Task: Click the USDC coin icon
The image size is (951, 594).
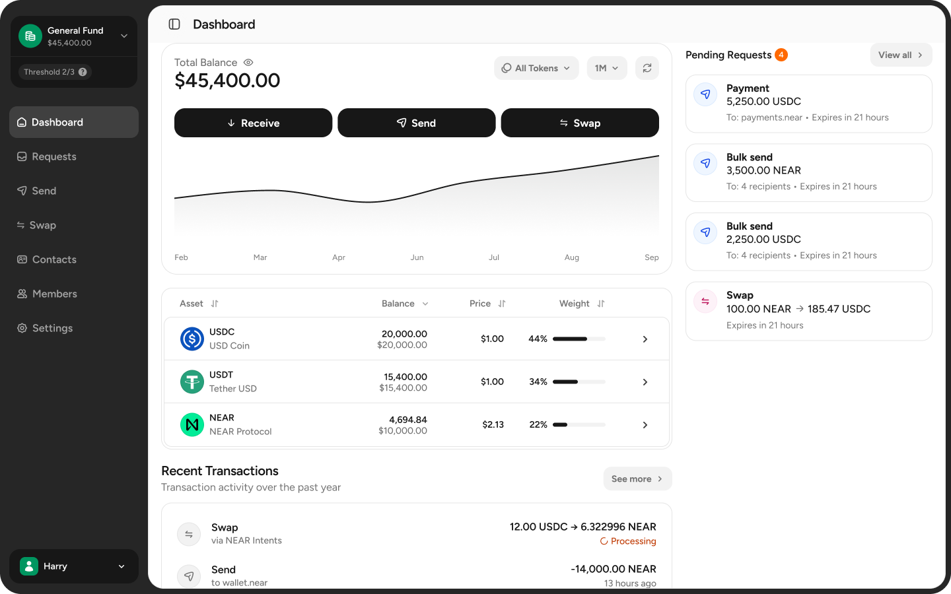Action: tap(192, 339)
